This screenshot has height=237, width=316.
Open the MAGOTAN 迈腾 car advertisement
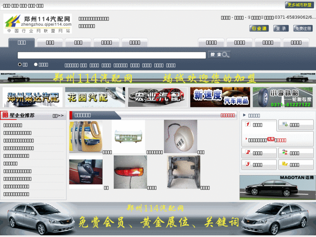(x=278, y=187)
